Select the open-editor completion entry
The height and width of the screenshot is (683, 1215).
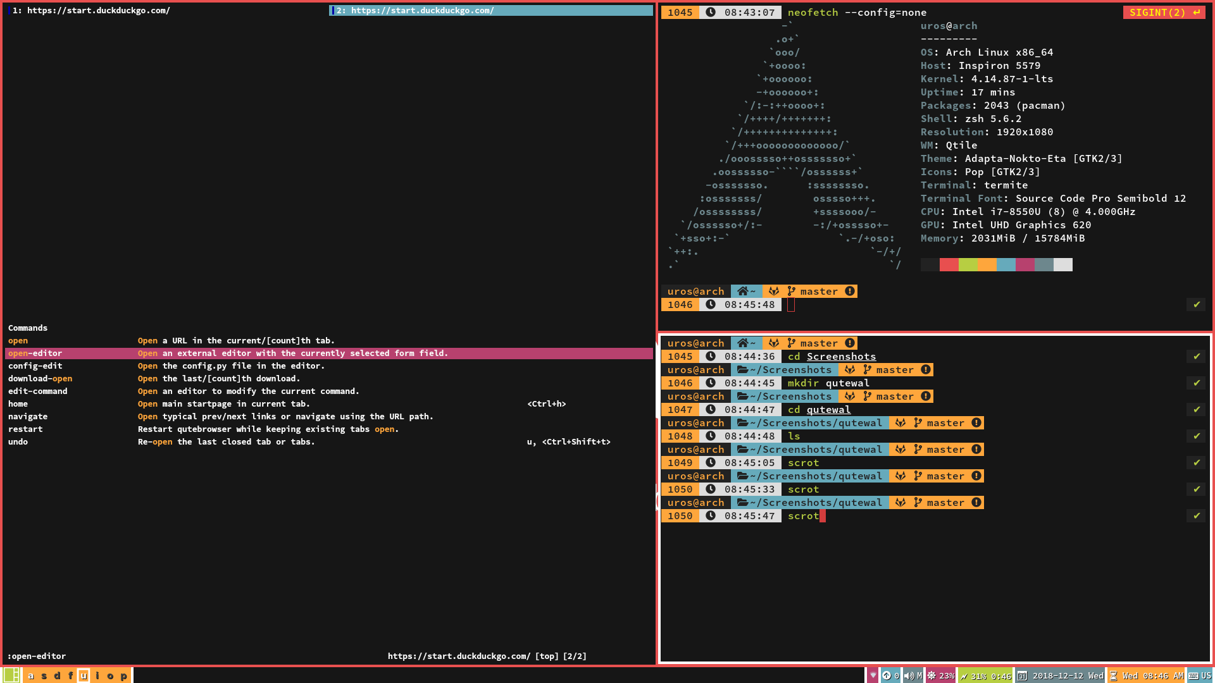tap(35, 353)
